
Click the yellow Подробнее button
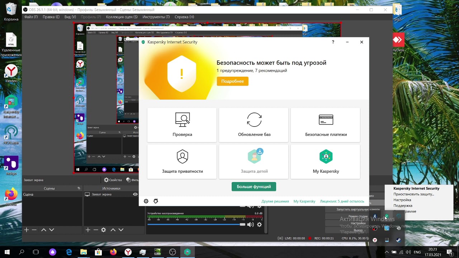click(232, 81)
